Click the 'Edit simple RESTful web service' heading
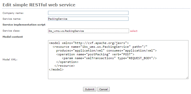The image size is (191, 94). [39, 5]
